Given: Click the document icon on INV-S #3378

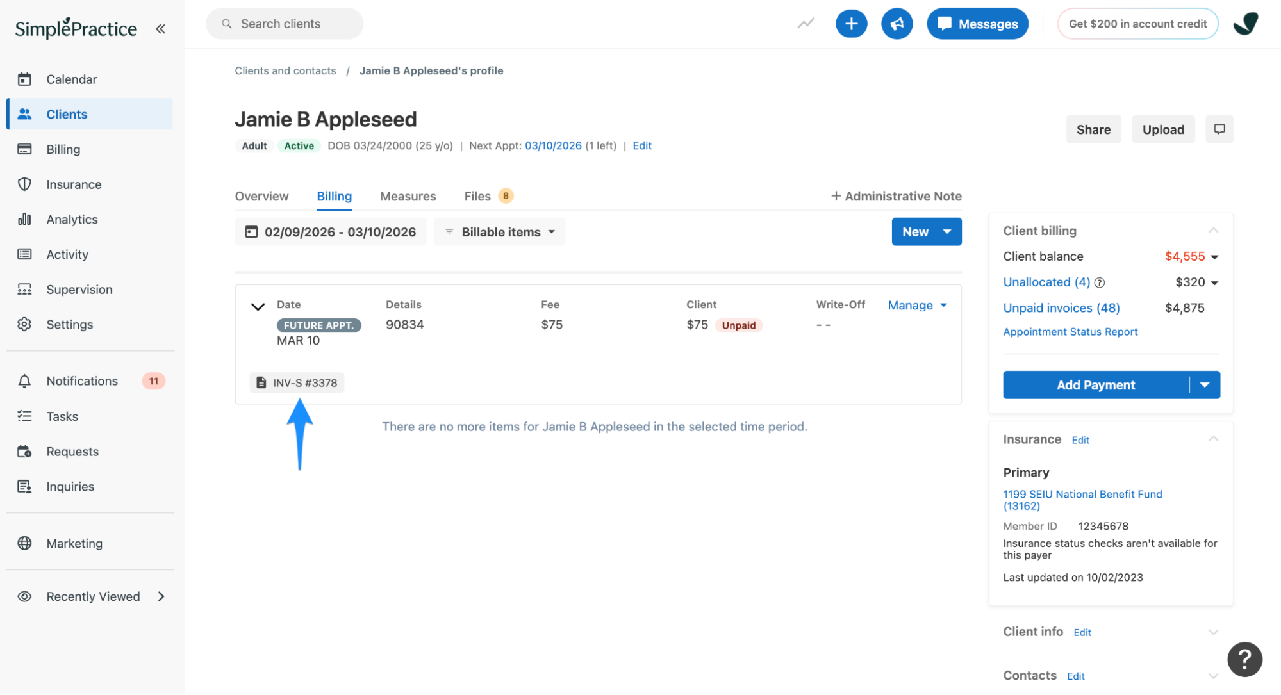Looking at the screenshot, I should tap(261, 382).
